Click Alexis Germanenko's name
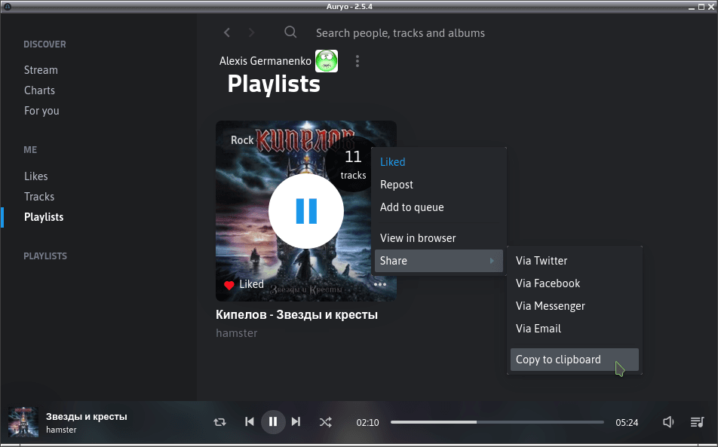Image resolution: width=718 pixels, height=447 pixels. pos(265,61)
